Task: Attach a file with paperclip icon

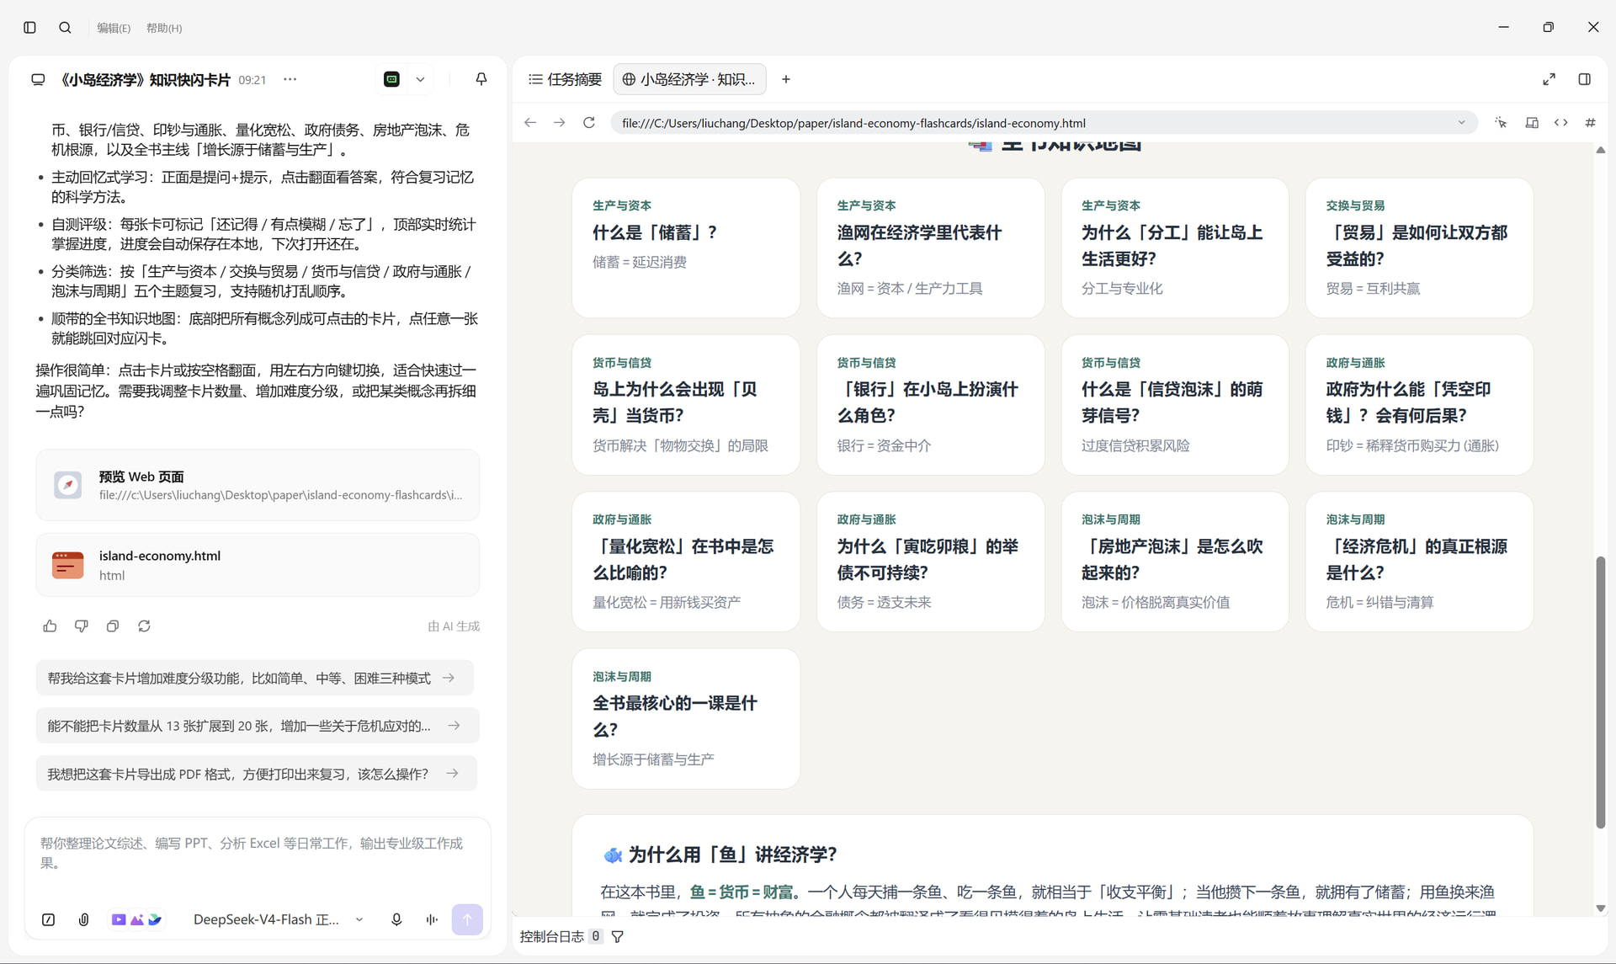Action: [x=83, y=920]
